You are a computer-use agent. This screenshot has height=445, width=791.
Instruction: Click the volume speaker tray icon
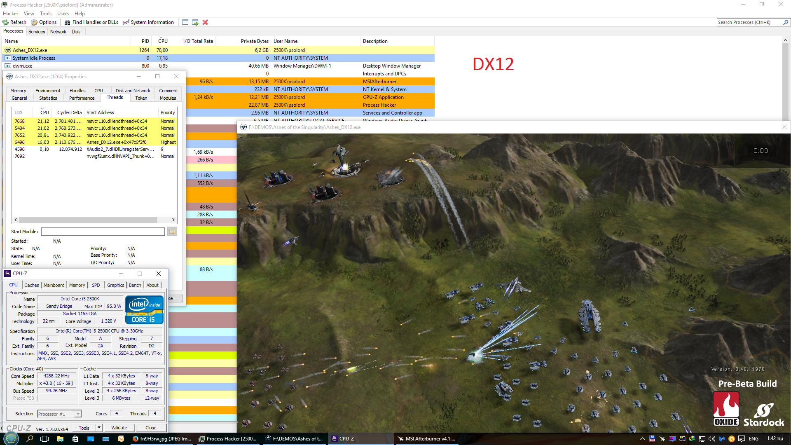coord(712,439)
